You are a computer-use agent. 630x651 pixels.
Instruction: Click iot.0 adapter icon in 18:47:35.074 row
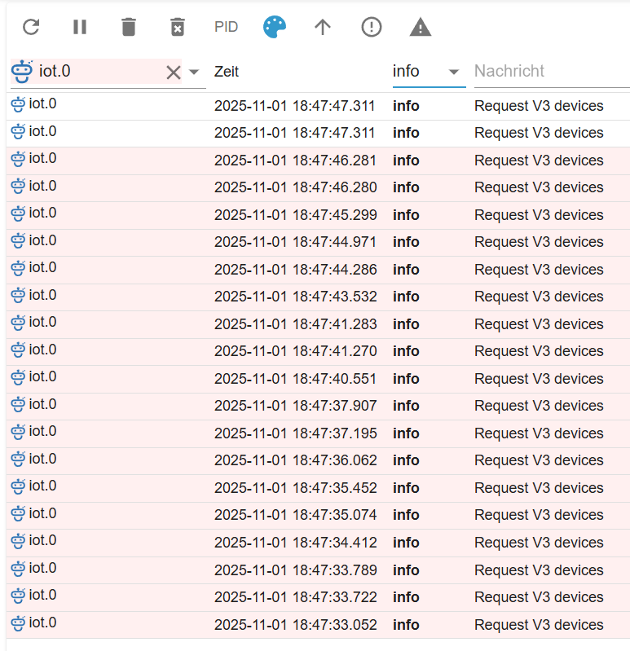click(18, 514)
